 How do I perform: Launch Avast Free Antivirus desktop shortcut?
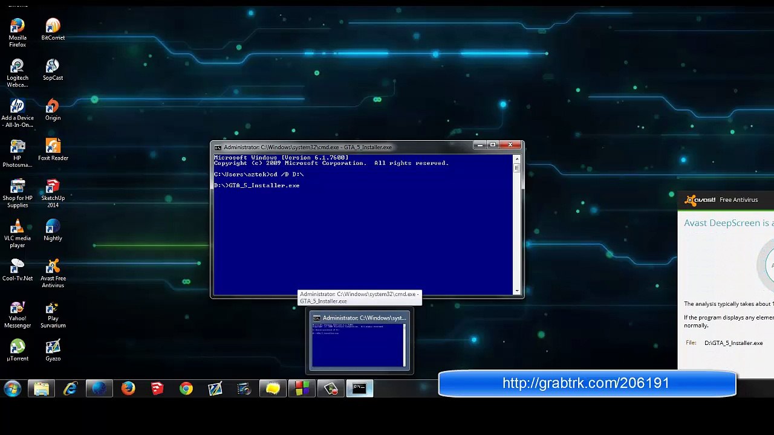[53, 274]
